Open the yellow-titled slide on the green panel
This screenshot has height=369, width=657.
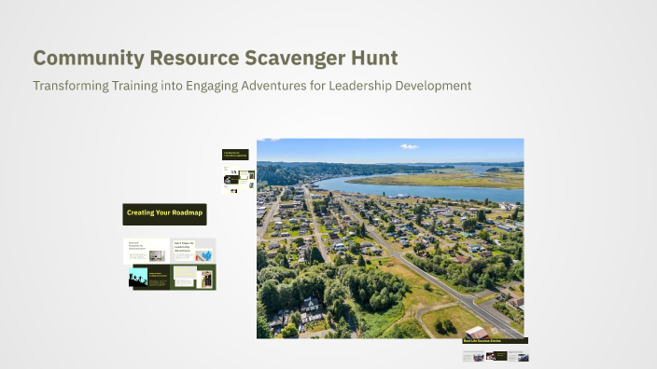tap(193, 278)
